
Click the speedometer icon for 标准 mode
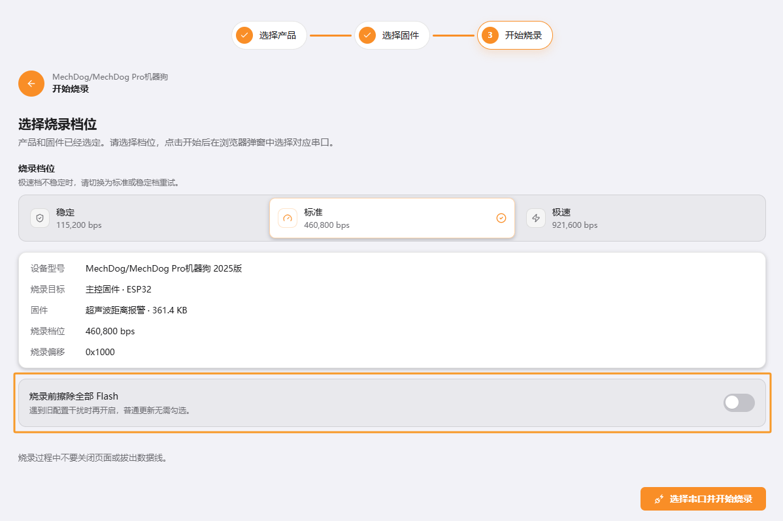point(288,218)
